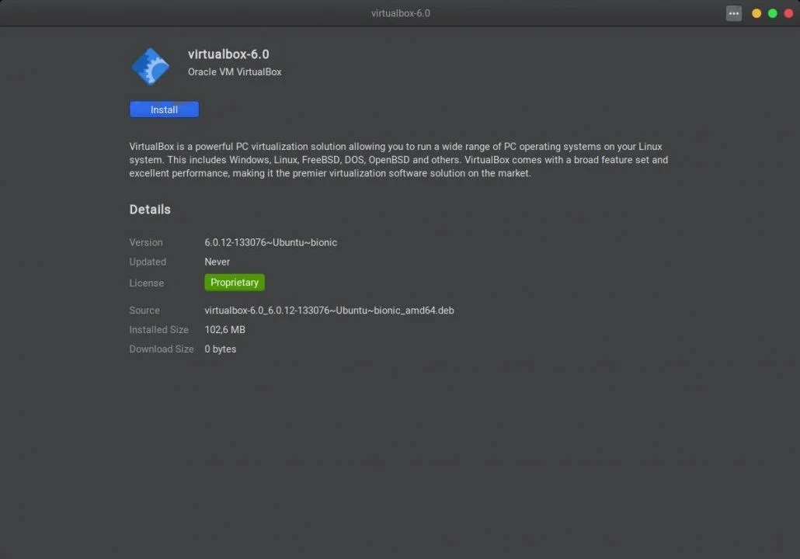800x559 pixels.
Task: Click the Download Size label
Action: 162,349
